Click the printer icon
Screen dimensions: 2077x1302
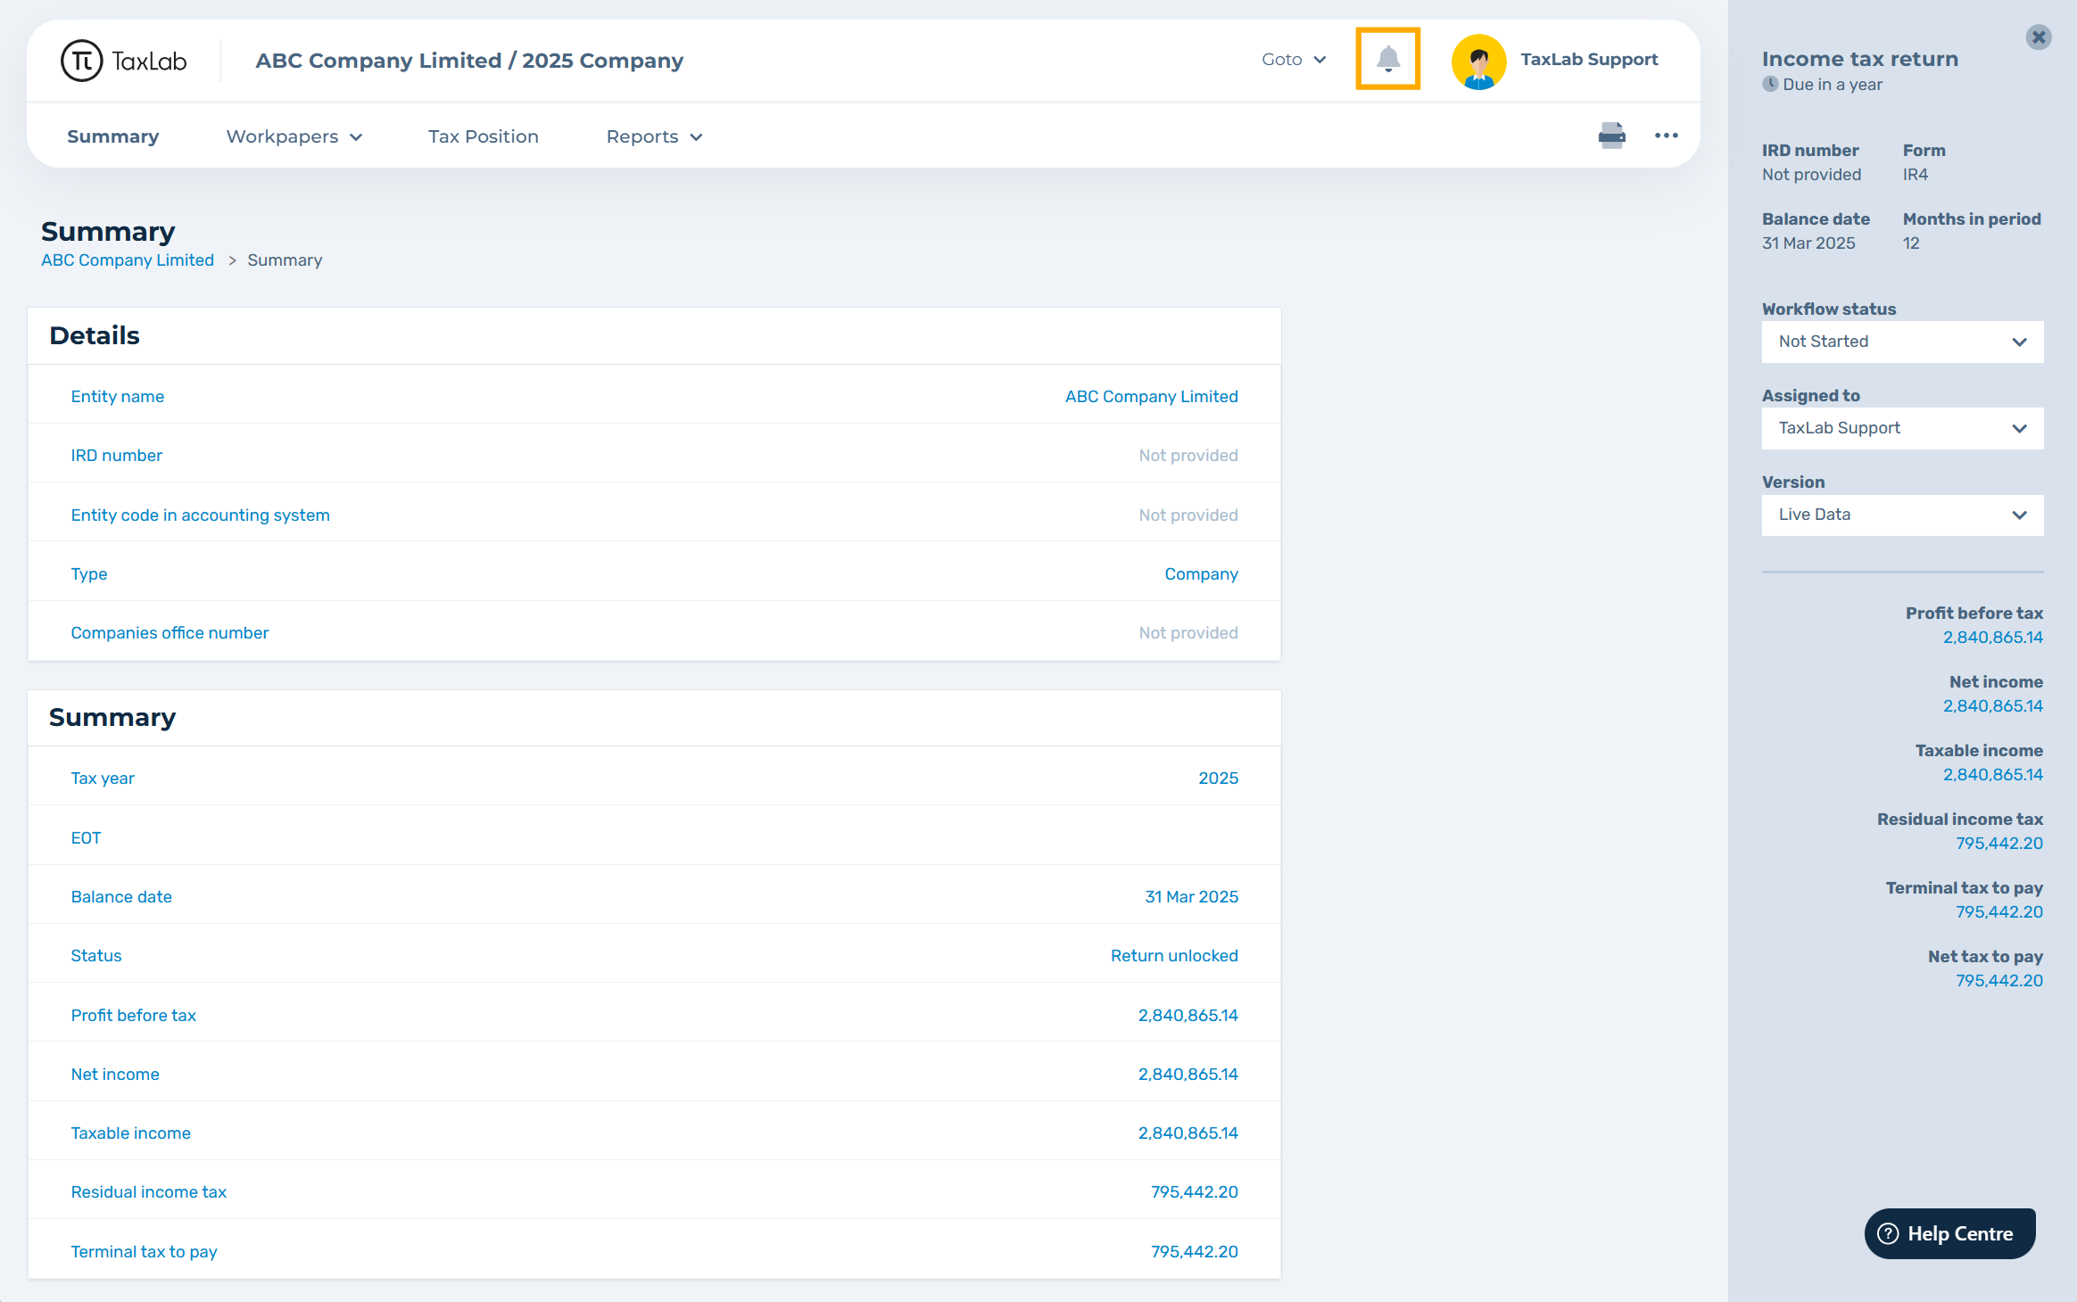pos(1611,136)
